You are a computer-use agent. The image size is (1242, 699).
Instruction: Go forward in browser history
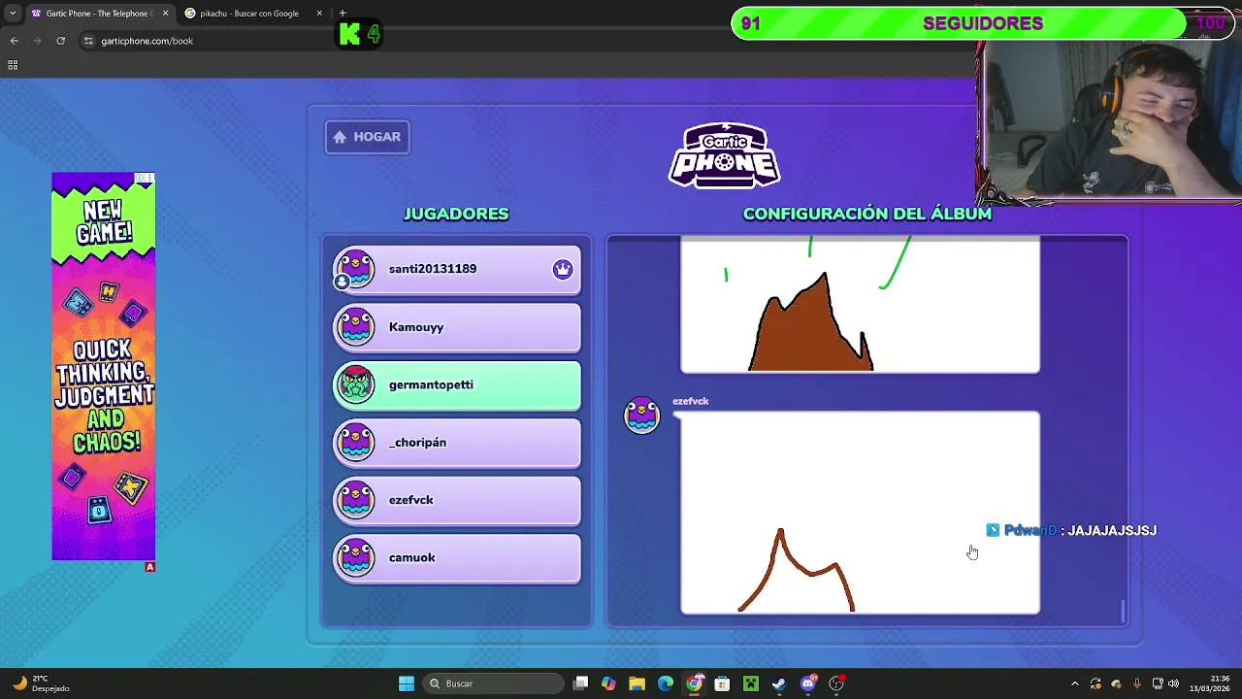click(37, 41)
